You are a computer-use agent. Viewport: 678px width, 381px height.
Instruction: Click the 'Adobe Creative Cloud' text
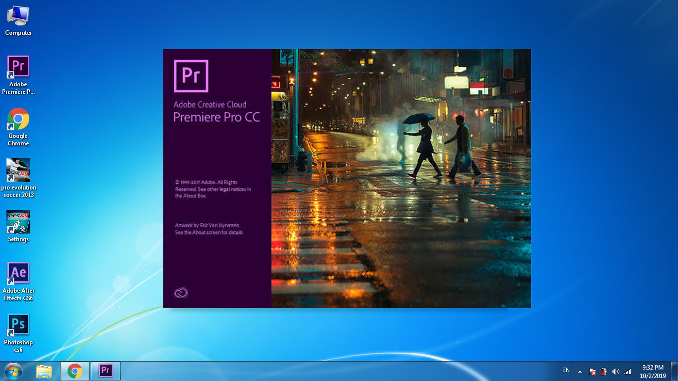point(210,105)
